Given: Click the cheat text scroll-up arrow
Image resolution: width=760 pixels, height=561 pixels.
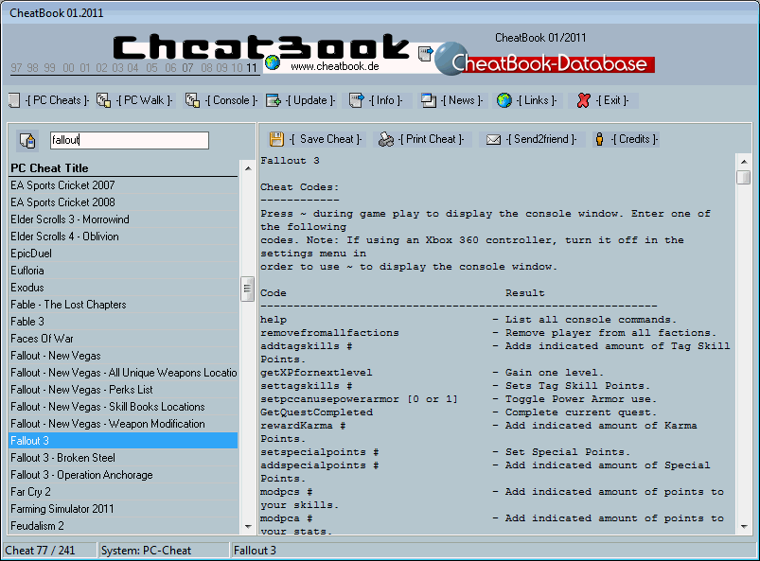Looking at the screenshot, I should (744, 162).
